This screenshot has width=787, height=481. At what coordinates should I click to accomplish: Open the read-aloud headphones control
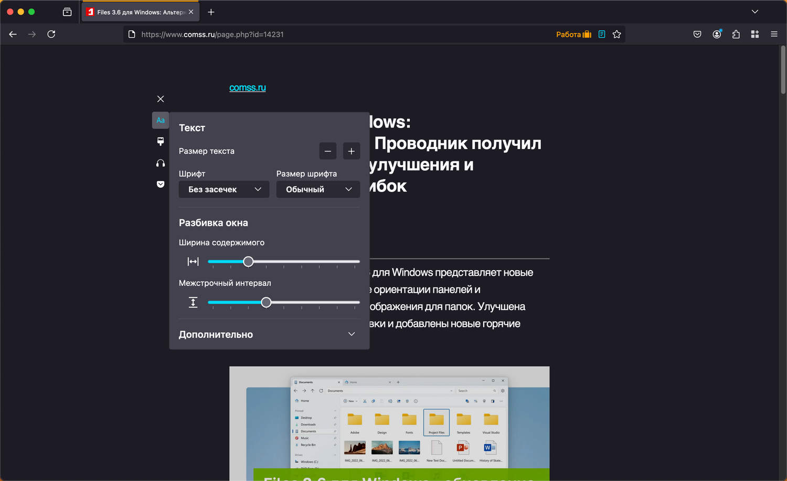pyautogui.click(x=161, y=163)
